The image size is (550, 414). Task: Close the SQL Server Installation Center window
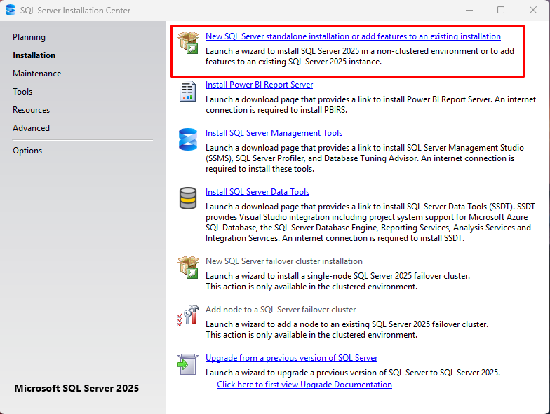pos(533,10)
